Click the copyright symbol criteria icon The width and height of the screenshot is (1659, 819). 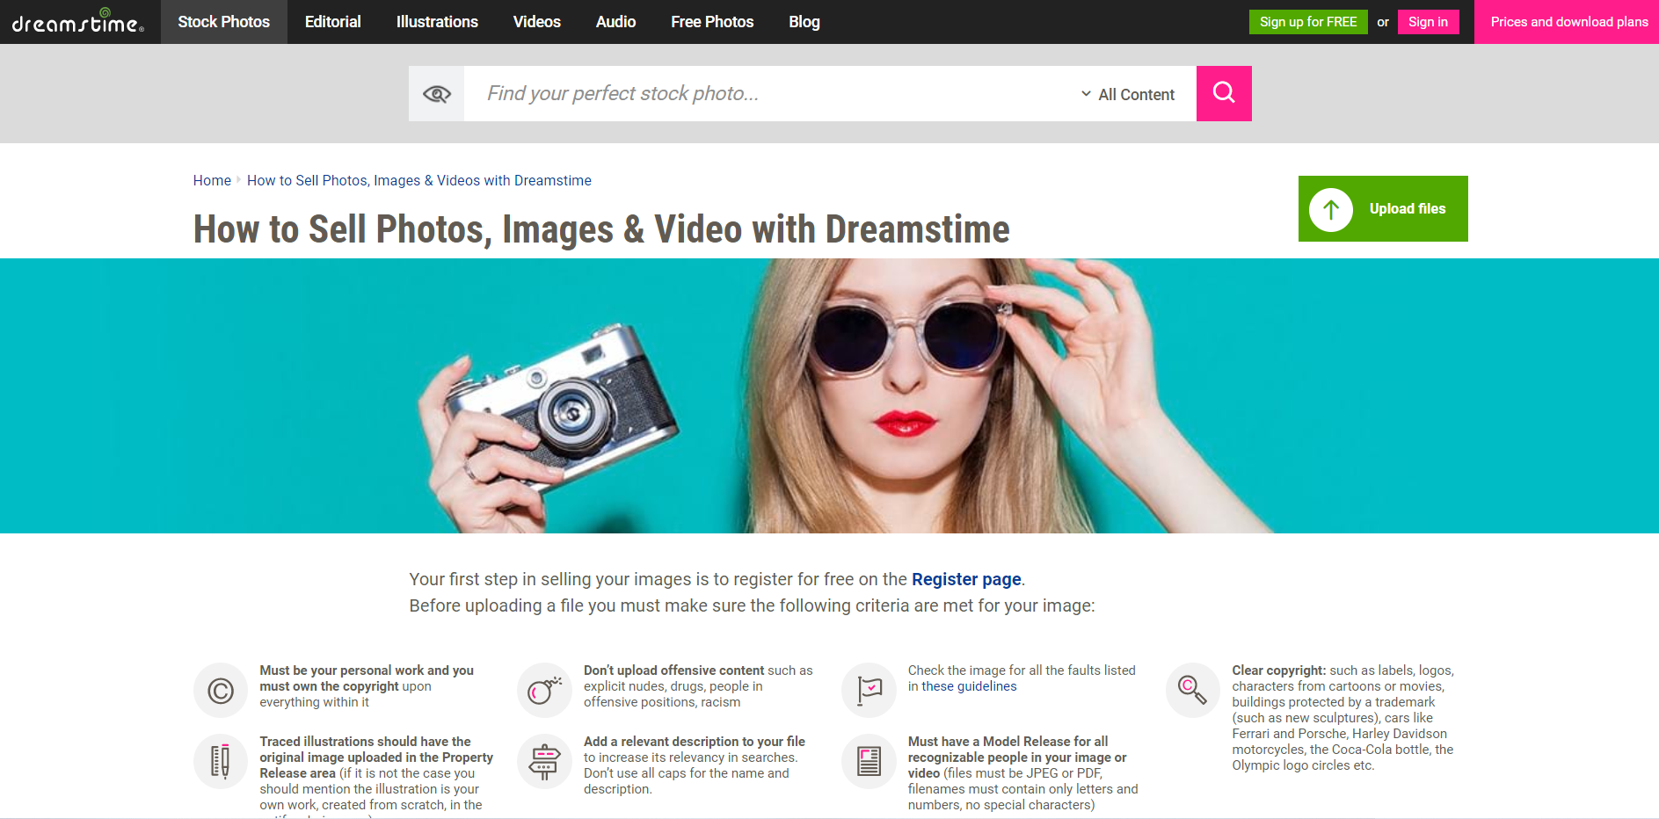pyautogui.click(x=221, y=691)
